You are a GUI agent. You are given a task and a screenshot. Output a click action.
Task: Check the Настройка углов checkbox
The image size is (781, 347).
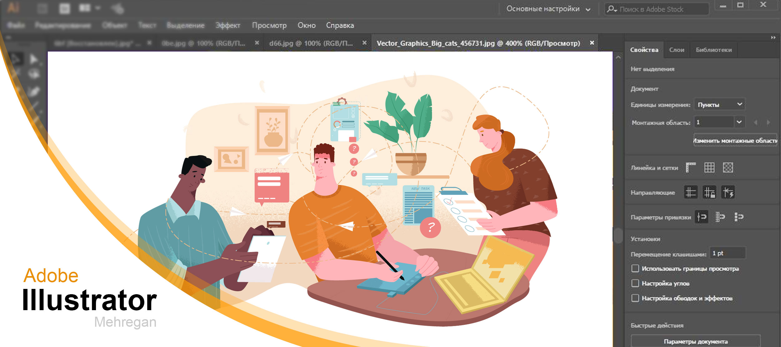click(635, 283)
